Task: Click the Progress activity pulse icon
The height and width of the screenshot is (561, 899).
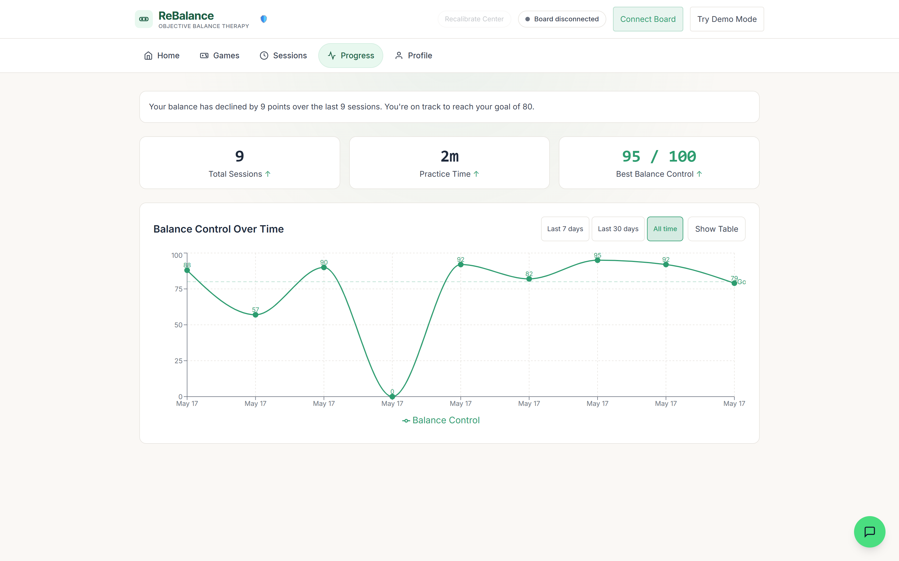Action: coord(332,56)
